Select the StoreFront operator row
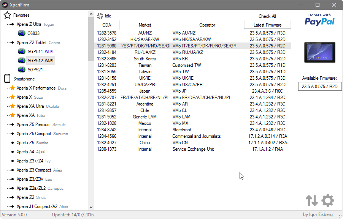This screenshot has height=219, width=343. point(192,130)
